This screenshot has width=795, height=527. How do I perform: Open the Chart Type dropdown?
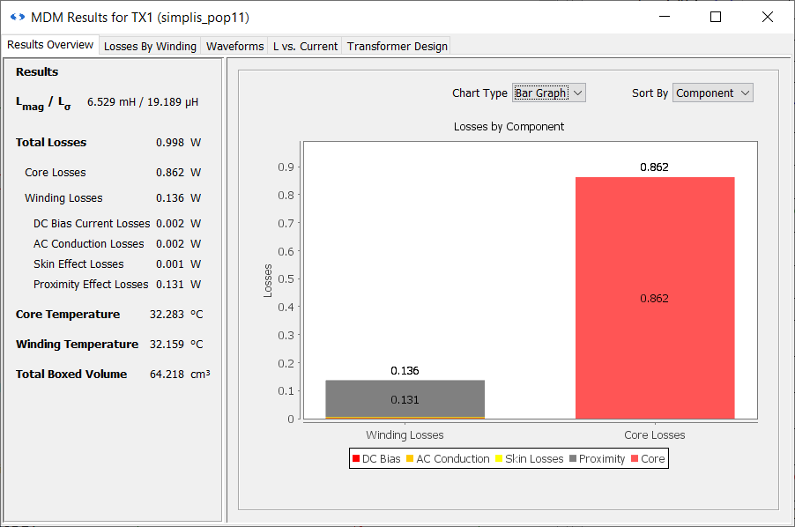(x=549, y=93)
